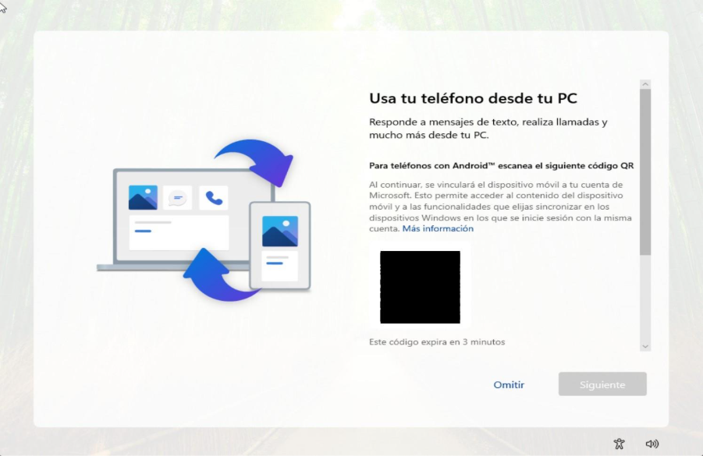Click the landscape photo icon on laptop
Image resolution: width=703 pixels, height=456 pixels.
(143, 198)
